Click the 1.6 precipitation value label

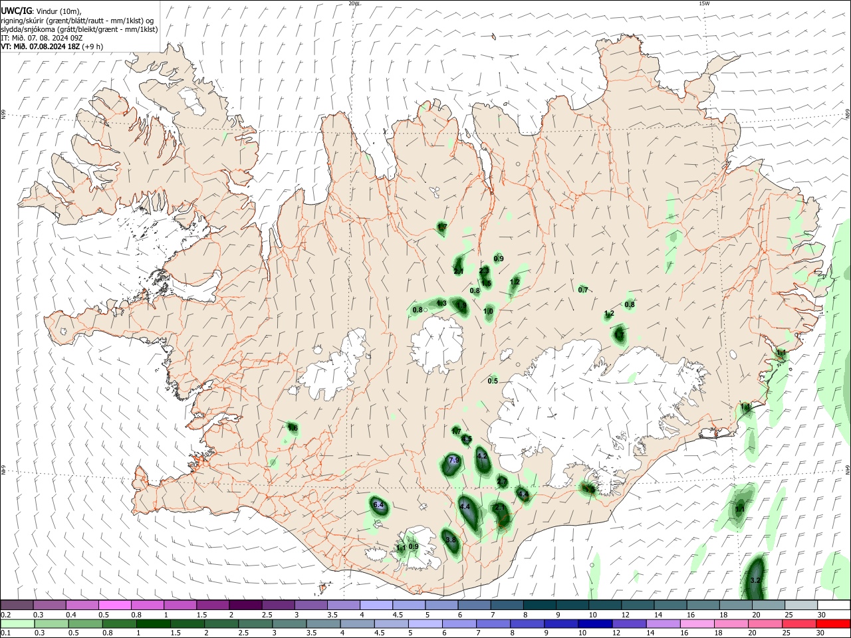(x=292, y=428)
